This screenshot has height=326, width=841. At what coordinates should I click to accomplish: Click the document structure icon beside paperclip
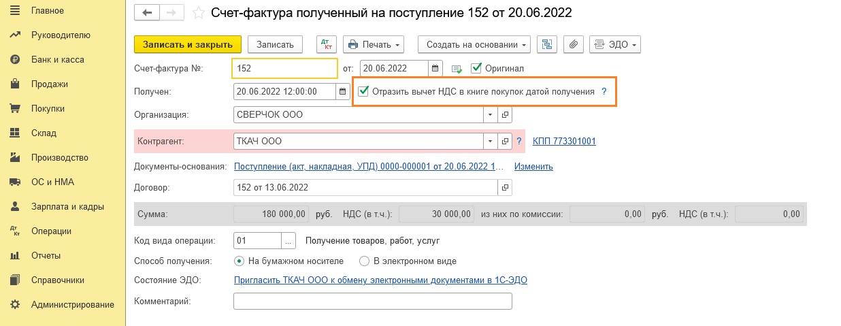548,45
